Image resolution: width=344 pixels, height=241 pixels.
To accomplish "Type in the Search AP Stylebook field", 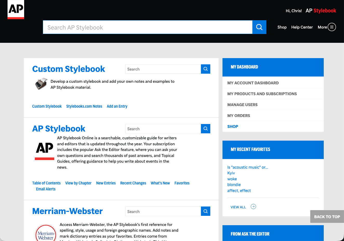I will pyautogui.click(x=147, y=27).
